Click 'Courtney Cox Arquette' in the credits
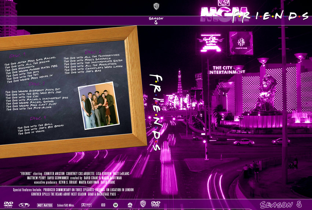Image resolution: width=312 pixels, height=210 pixels. click(x=80, y=174)
